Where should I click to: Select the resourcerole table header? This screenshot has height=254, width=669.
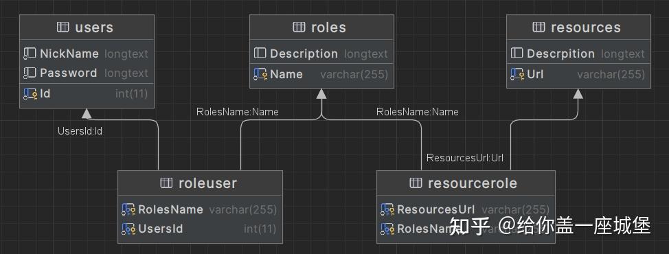point(466,183)
